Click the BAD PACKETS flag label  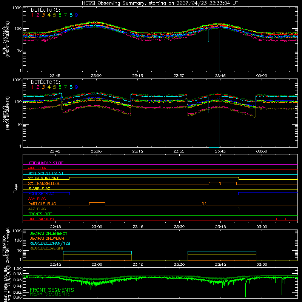[x=41, y=219]
